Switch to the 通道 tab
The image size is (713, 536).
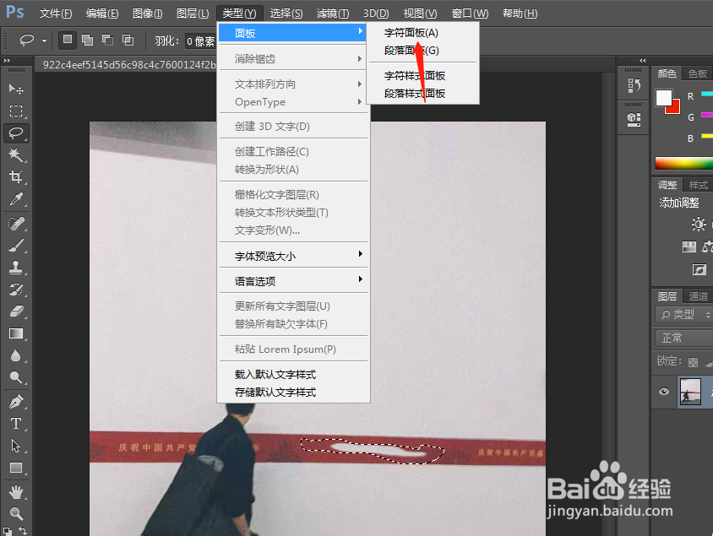pyautogui.click(x=698, y=296)
